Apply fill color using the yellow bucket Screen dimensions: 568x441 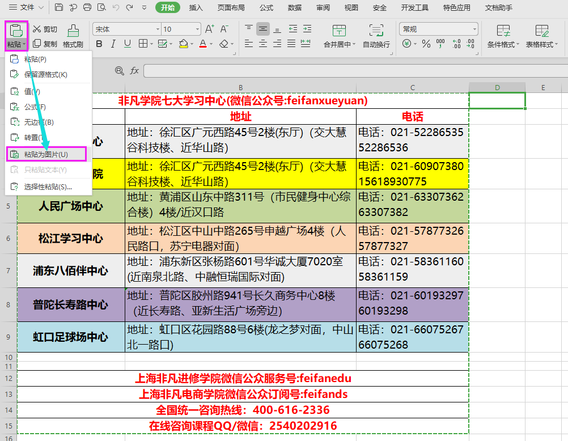pos(183,44)
